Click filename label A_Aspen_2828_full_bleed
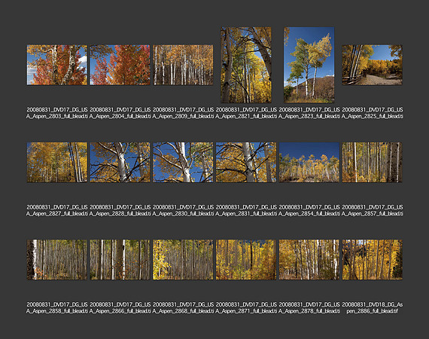This screenshot has height=339, width=429. 120,214
